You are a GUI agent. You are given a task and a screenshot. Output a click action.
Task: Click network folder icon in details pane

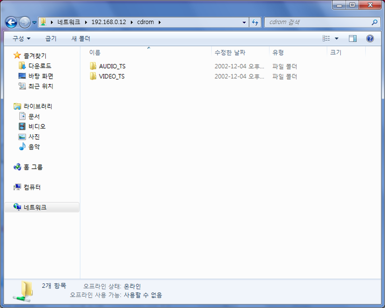23,291
